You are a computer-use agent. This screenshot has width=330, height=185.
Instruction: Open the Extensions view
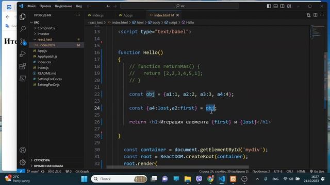(x=23, y=66)
